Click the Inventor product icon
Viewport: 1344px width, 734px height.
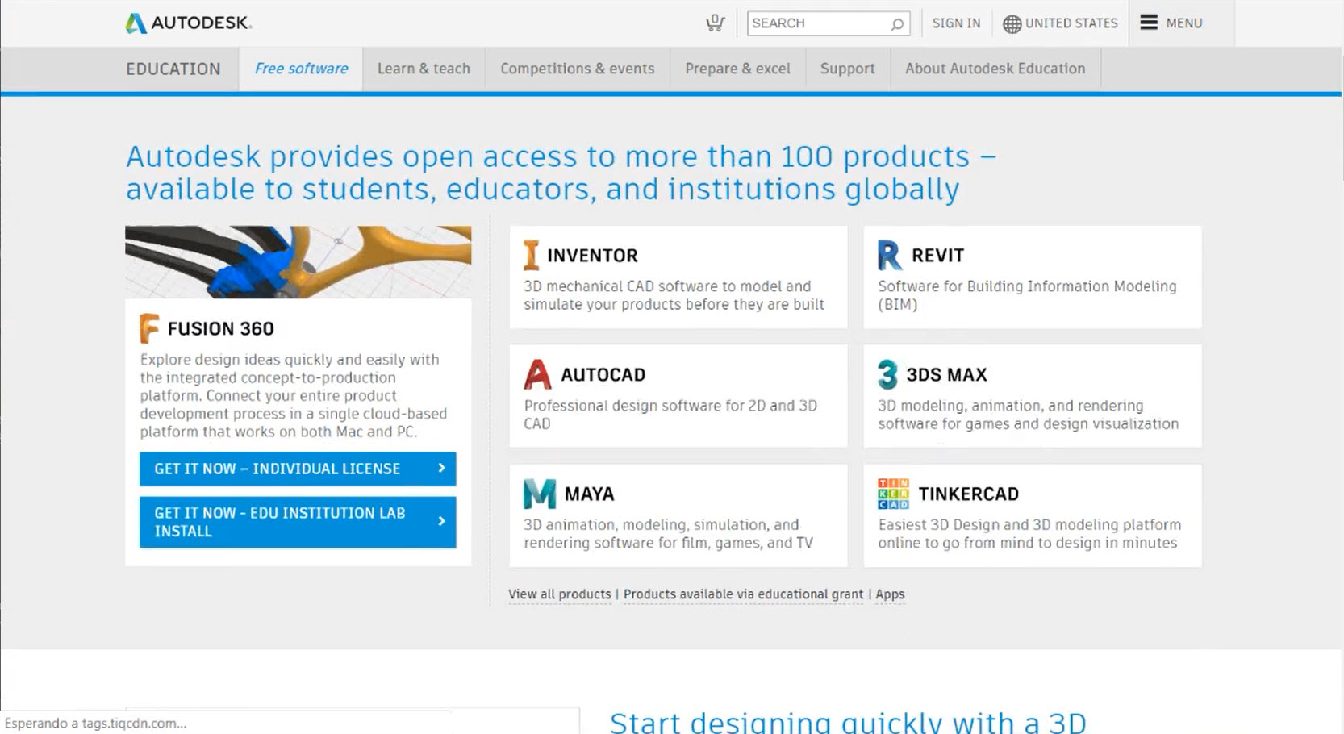pyautogui.click(x=531, y=255)
